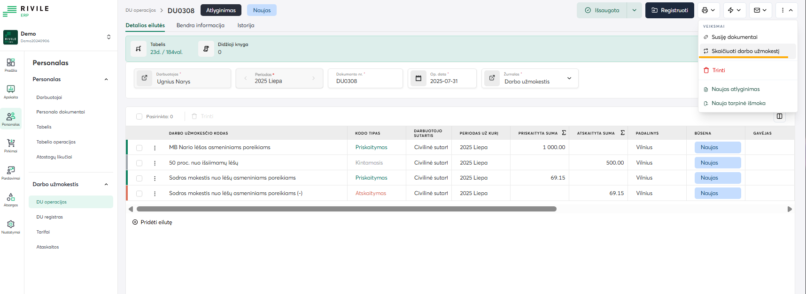806x294 pixels.
Task: Expand the Žurnalas Darbo užmokestis dropdown
Action: (569, 78)
